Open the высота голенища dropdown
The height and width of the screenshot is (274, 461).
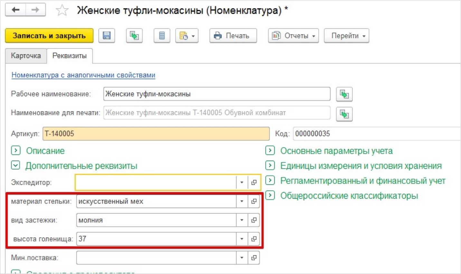point(242,239)
